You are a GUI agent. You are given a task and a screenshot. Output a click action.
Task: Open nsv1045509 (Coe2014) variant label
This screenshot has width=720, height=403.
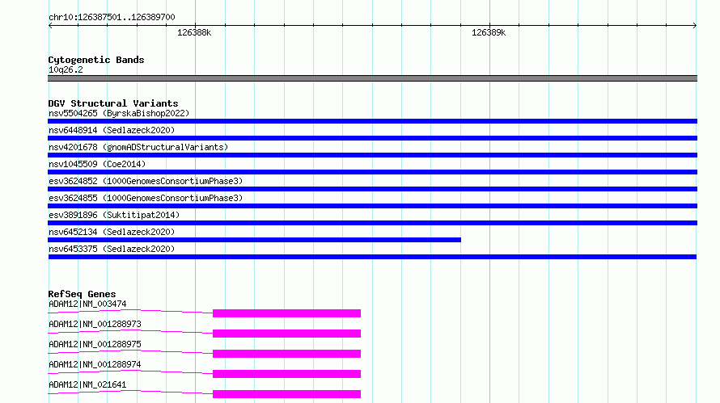(x=97, y=164)
